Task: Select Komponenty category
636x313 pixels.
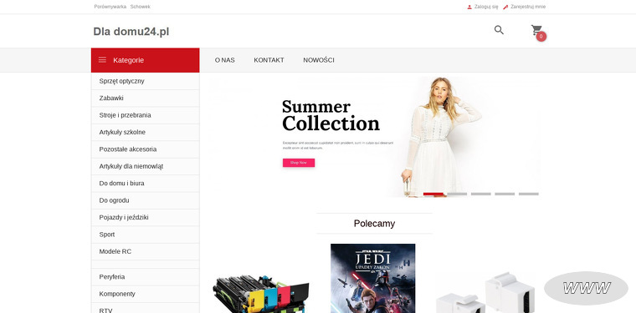Action: 146,294
